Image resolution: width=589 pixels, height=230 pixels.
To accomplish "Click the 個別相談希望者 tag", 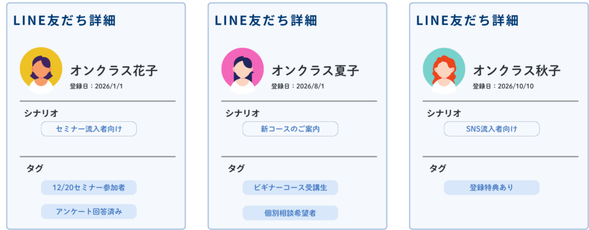I will [x=290, y=213].
